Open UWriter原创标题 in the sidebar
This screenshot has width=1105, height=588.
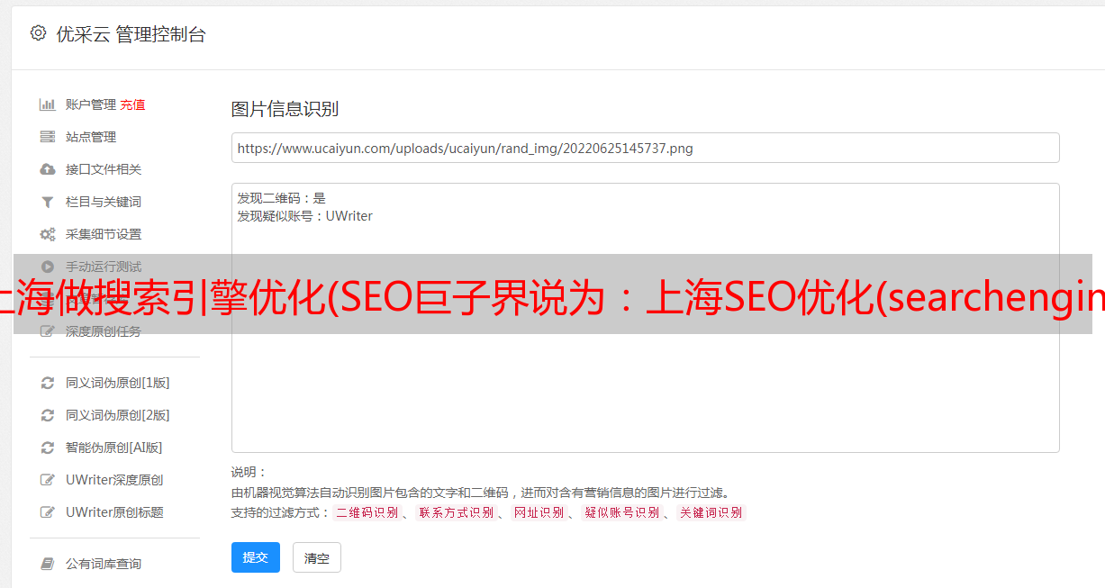114,512
